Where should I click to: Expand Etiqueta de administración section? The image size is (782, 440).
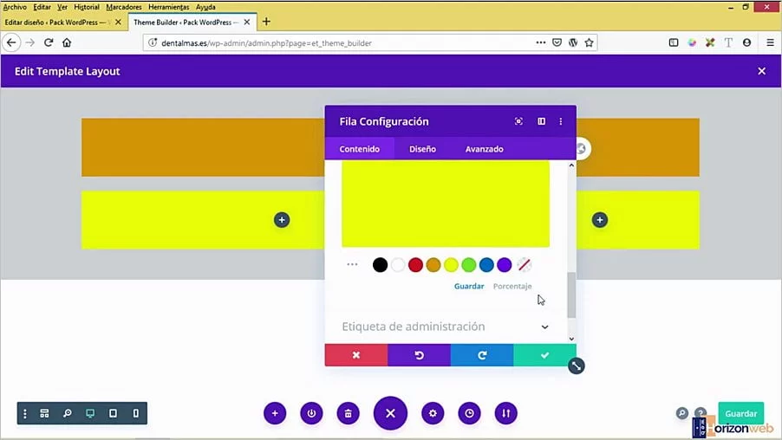pos(446,327)
